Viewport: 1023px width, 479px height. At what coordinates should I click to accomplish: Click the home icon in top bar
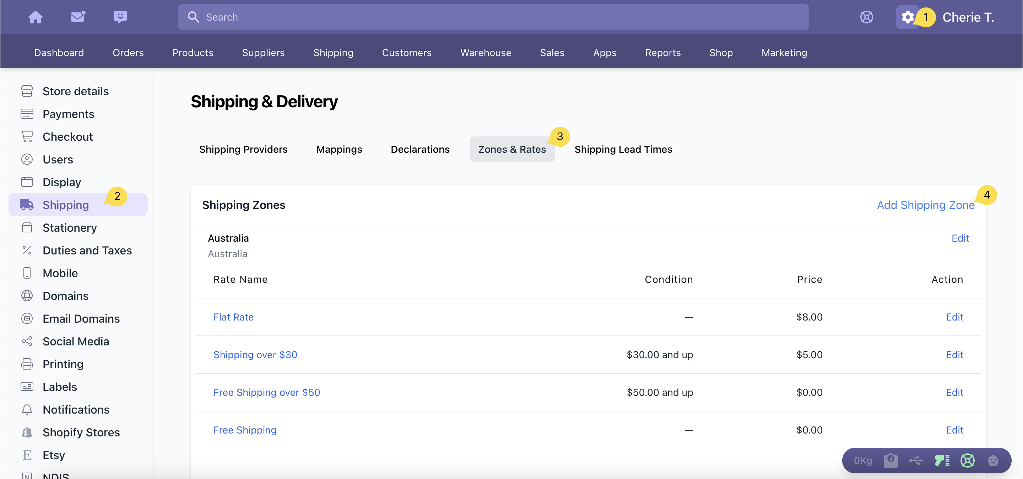(x=36, y=17)
